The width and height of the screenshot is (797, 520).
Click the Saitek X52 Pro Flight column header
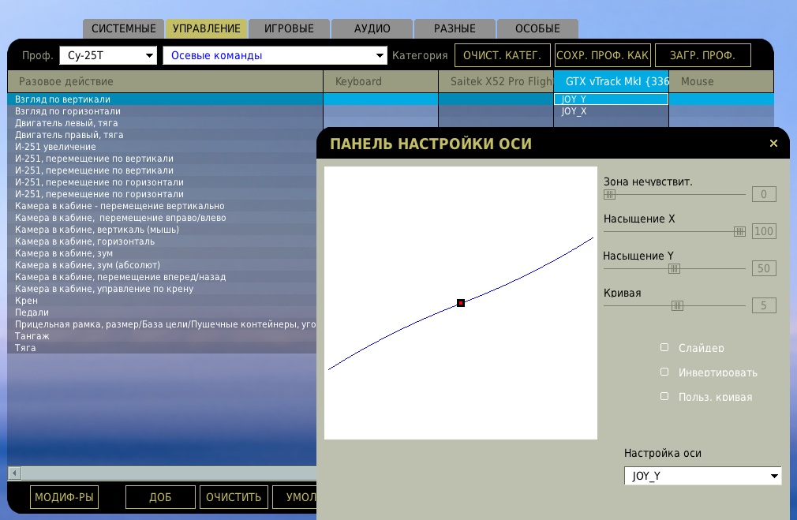(496, 81)
